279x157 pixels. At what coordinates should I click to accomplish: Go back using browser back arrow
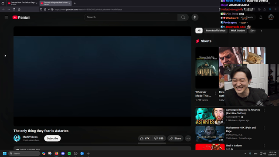click(x=3, y=10)
